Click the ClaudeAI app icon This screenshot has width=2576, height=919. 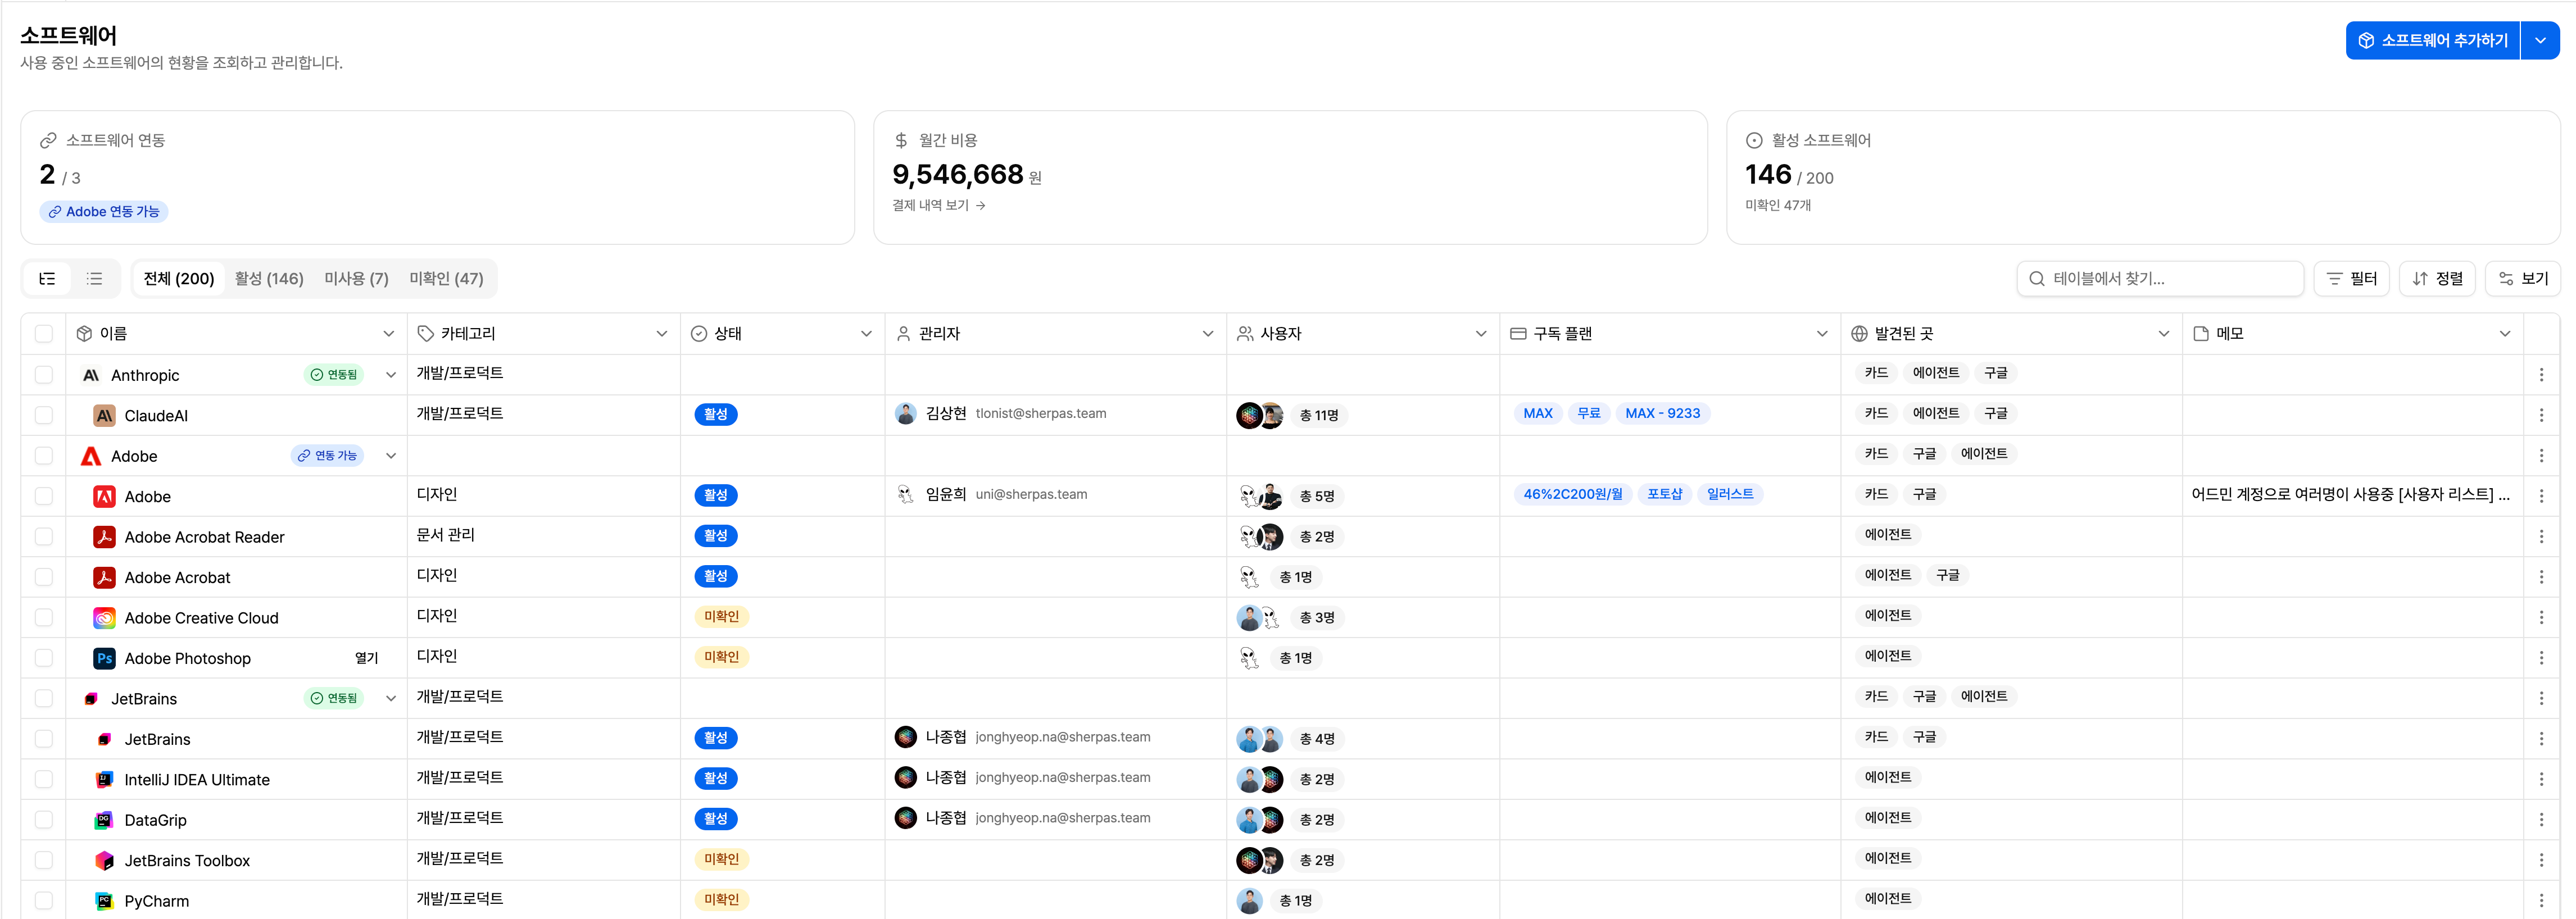point(104,415)
